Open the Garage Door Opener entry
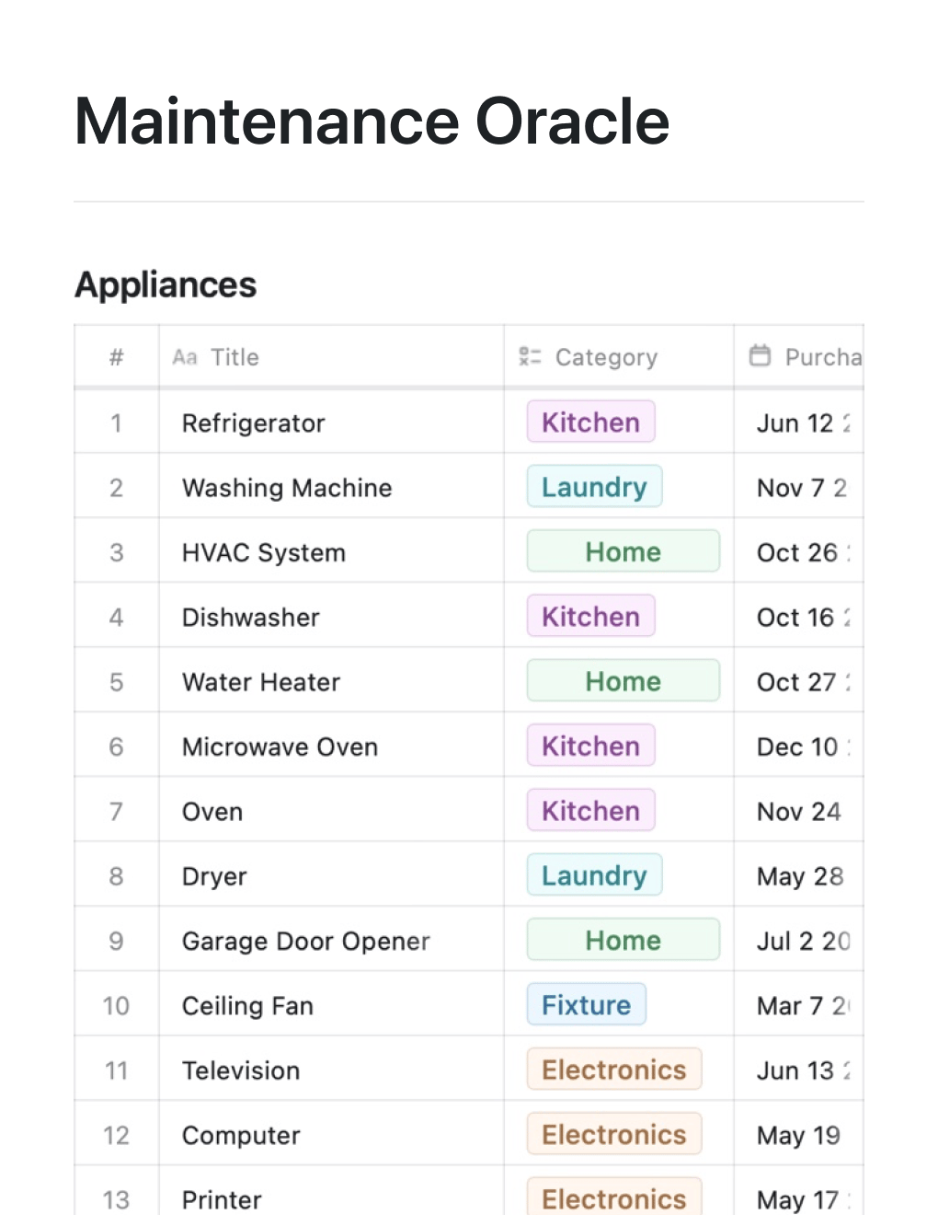The width and height of the screenshot is (938, 1215). click(305, 942)
